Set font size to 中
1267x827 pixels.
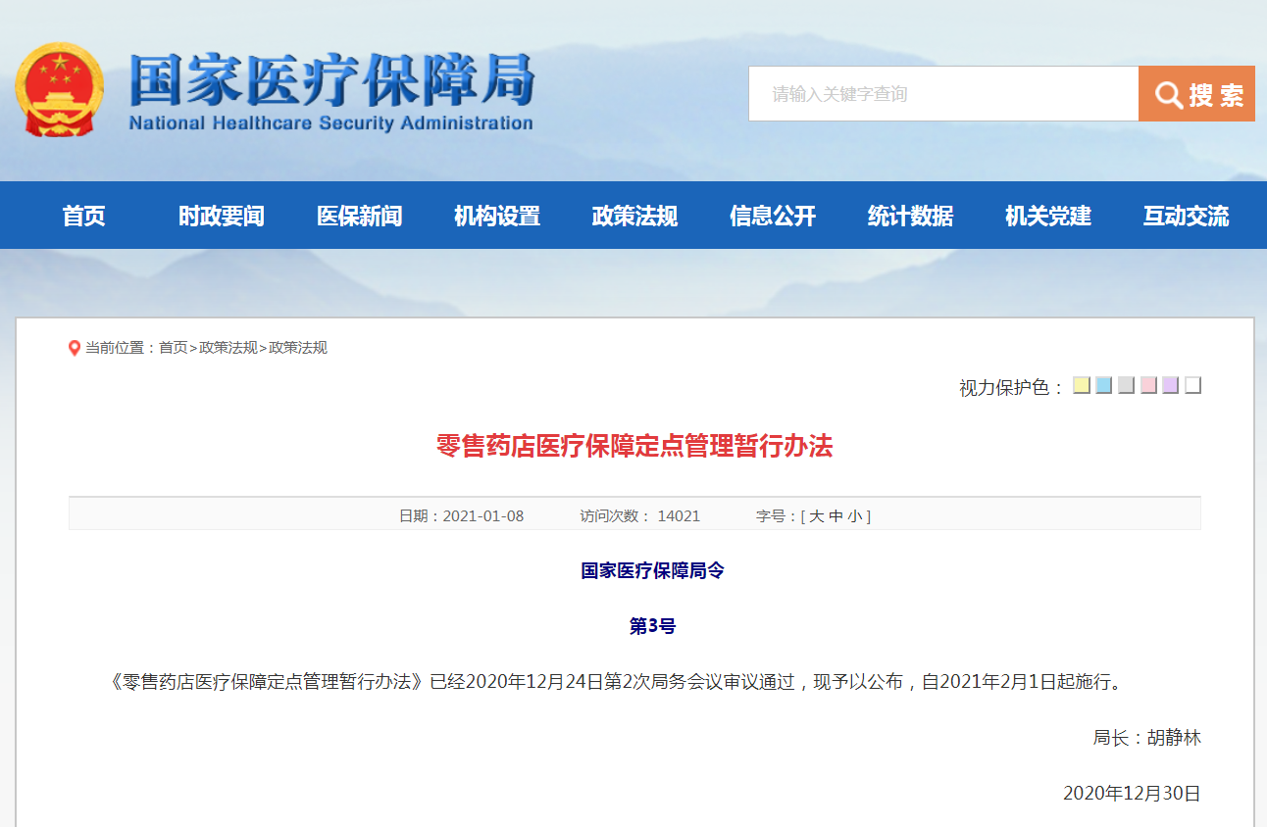click(x=836, y=515)
